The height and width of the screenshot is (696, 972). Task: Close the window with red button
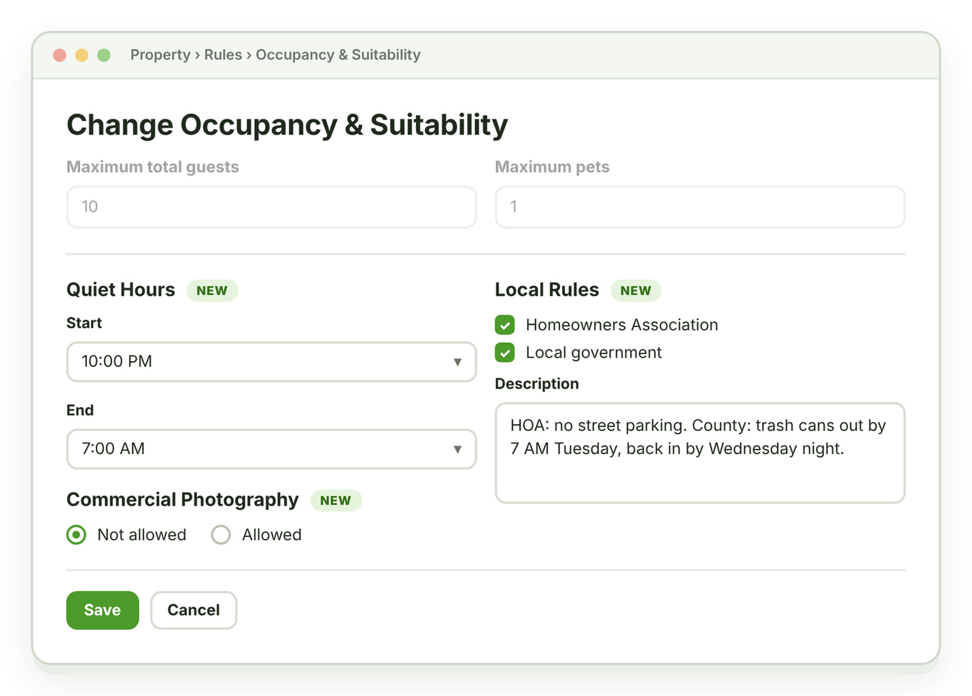tap(60, 55)
